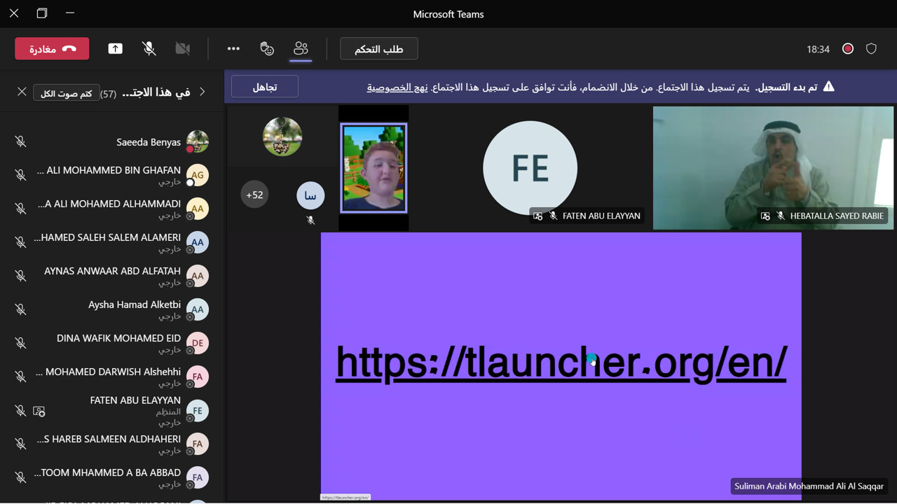Select Saeeda Benyas avatar in participant list
The image size is (897, 504).
(x=198, y=141)
